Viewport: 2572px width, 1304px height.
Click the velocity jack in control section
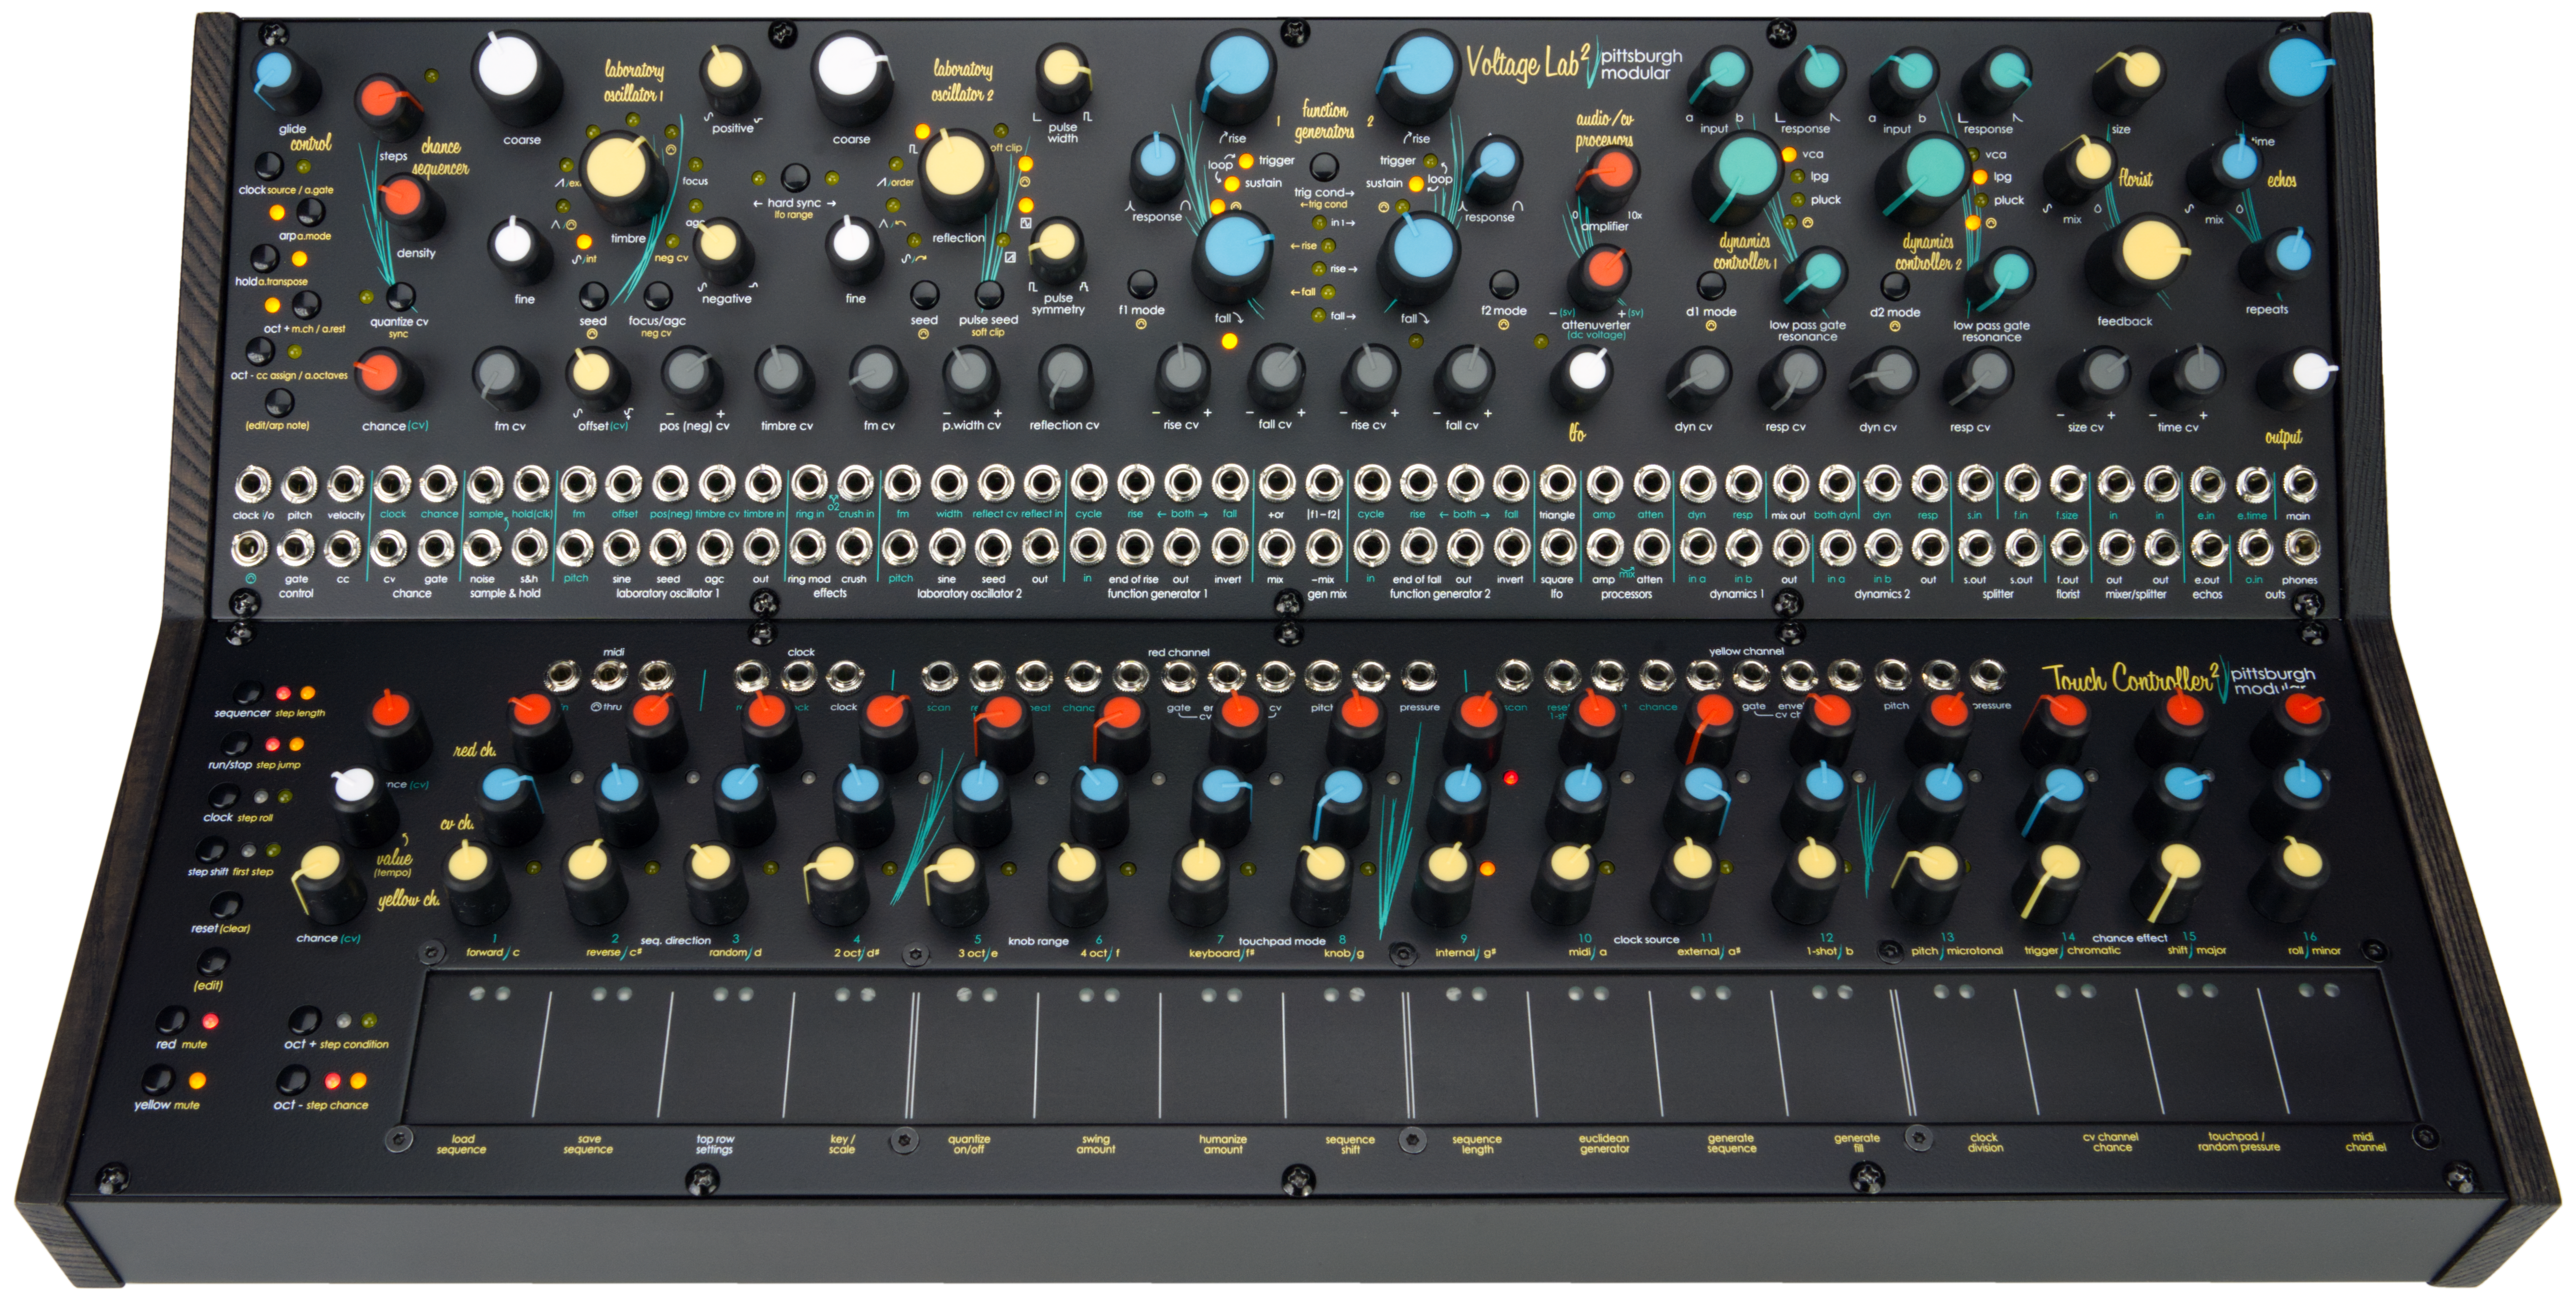point(345,484)
